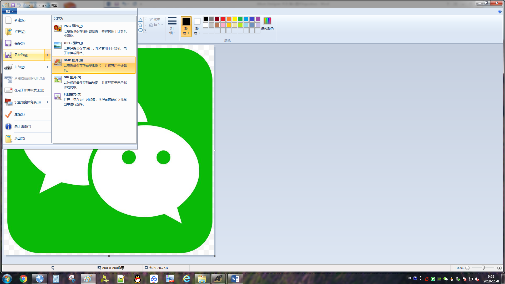Click the zoom out minus button

(x=467, y=268)
